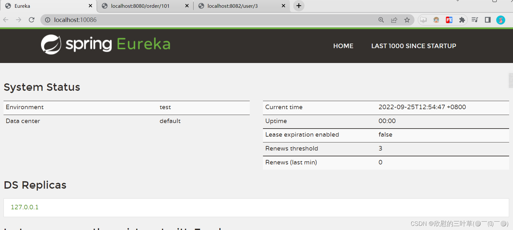Select the renews last min value 0
The image size is (513, 230).
point(381,162)
